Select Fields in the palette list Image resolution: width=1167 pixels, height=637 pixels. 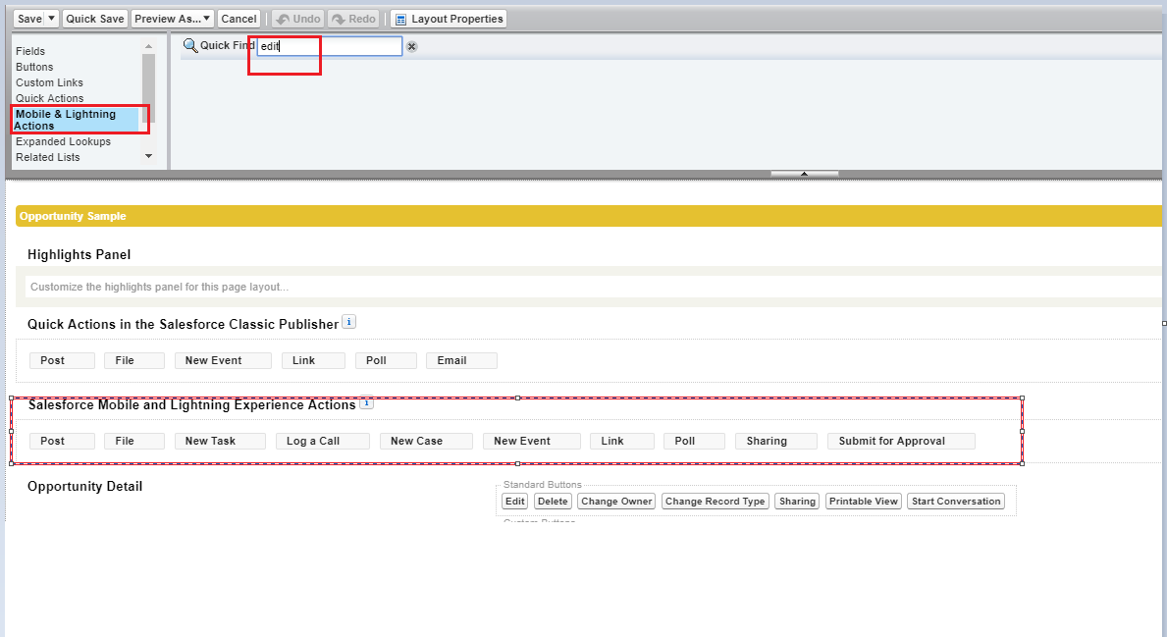coord(30,51)
